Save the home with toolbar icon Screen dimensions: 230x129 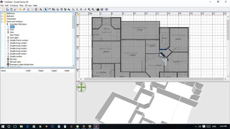(11, 10)
